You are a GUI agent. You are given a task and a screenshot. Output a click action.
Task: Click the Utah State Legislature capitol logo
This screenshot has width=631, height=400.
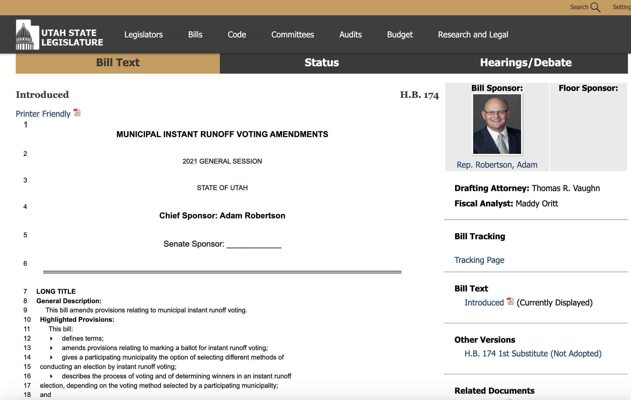coord(27,35)
